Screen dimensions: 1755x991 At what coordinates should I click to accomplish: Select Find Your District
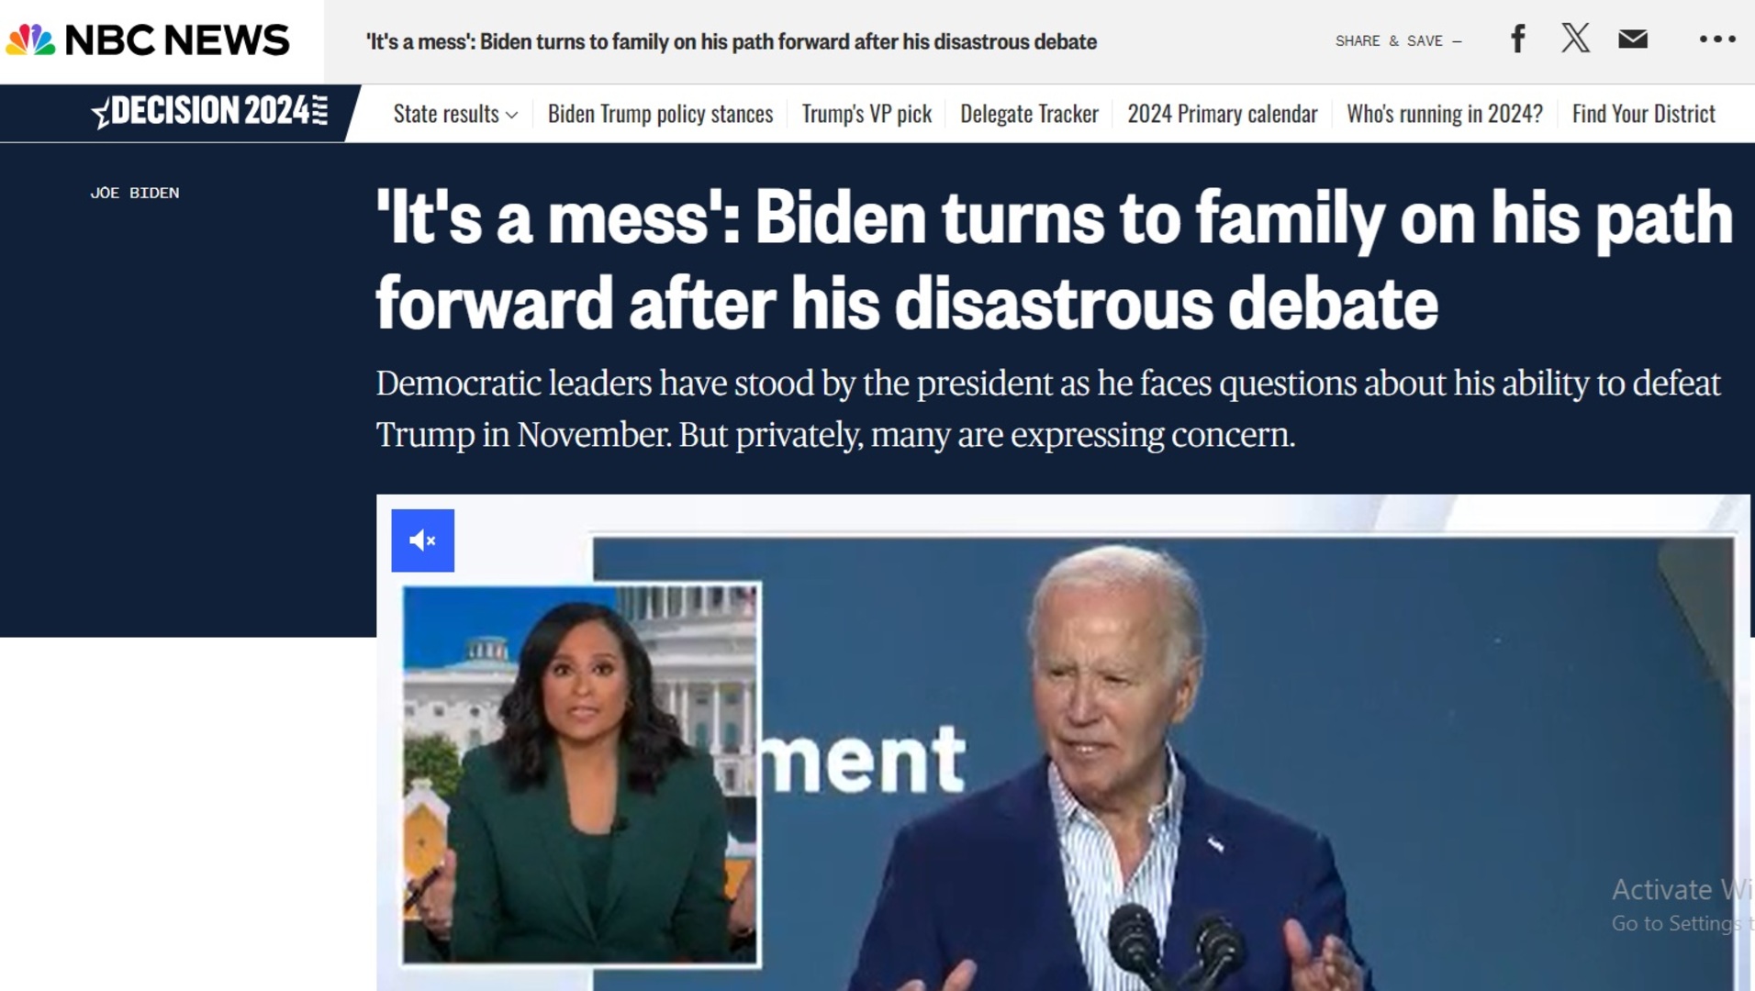(1643, 114)
